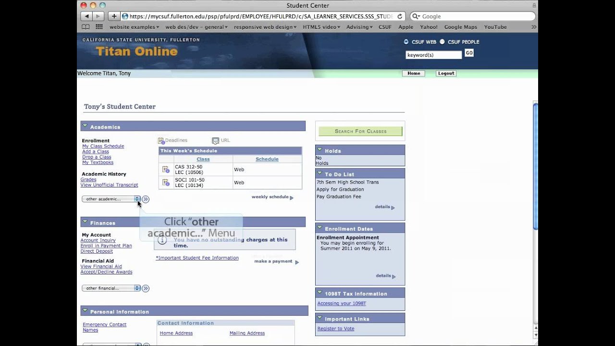Click Accessing your 1098T link
Viewport: 615px width, 346px height.
(x=342, y=304)
